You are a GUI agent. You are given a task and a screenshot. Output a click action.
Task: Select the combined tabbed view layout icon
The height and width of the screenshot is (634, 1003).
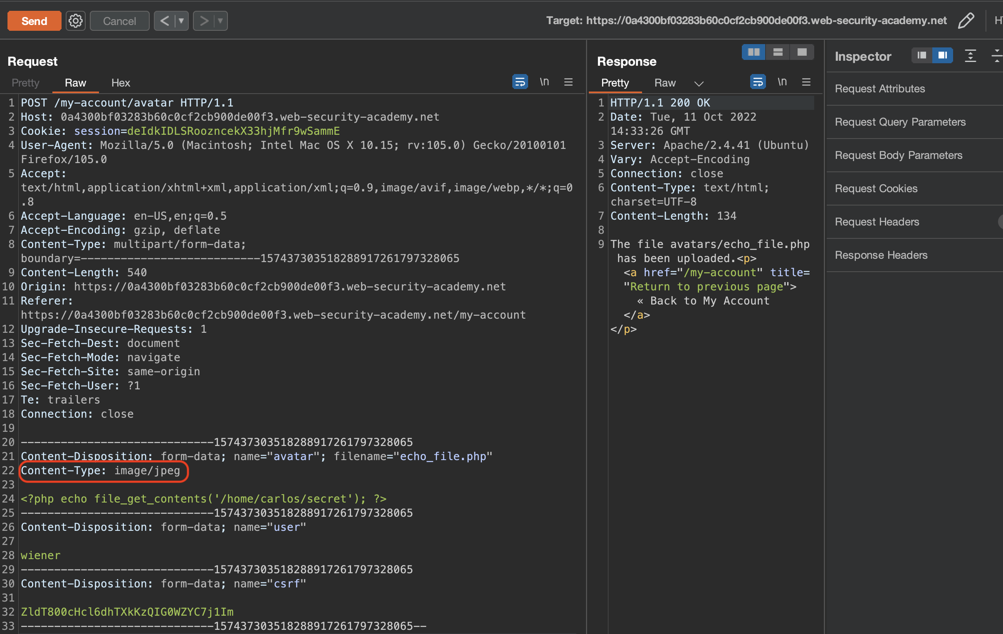click(802, 52)
